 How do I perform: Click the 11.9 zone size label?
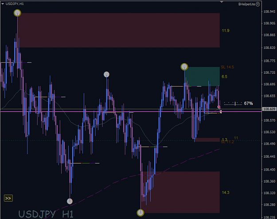226,31
